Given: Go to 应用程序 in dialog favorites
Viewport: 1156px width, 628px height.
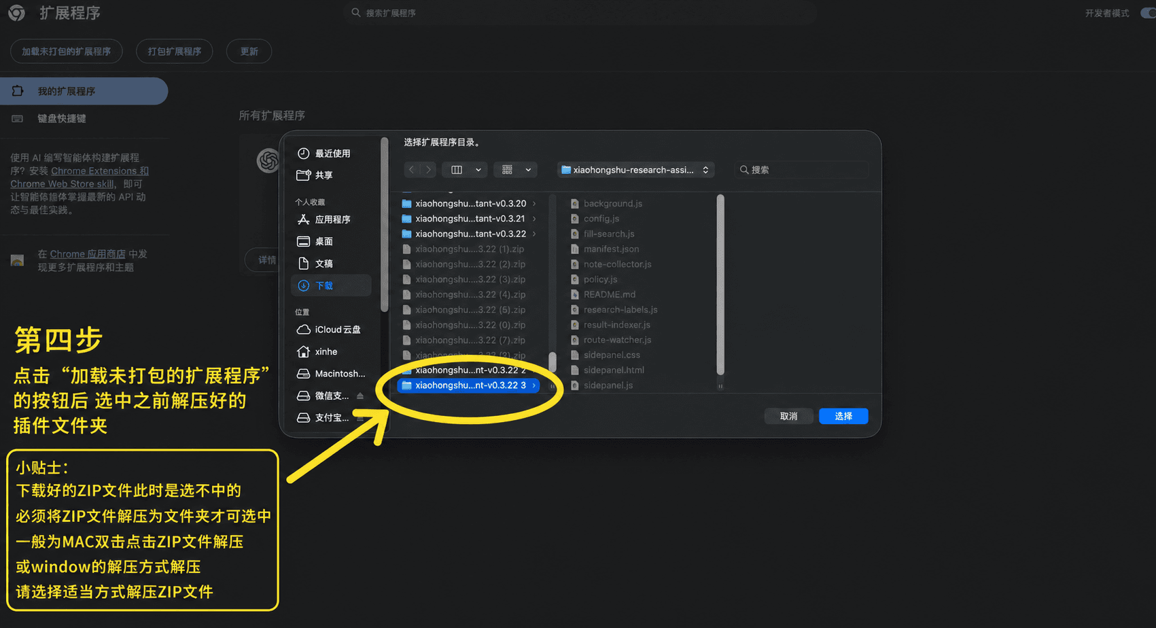Looking at the screenshot, I should (332, 220).
